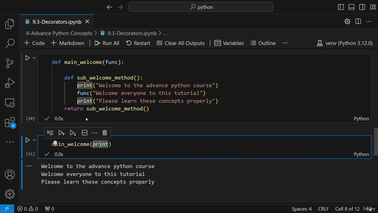Open the Search view in activity bar

coord(10,43)
